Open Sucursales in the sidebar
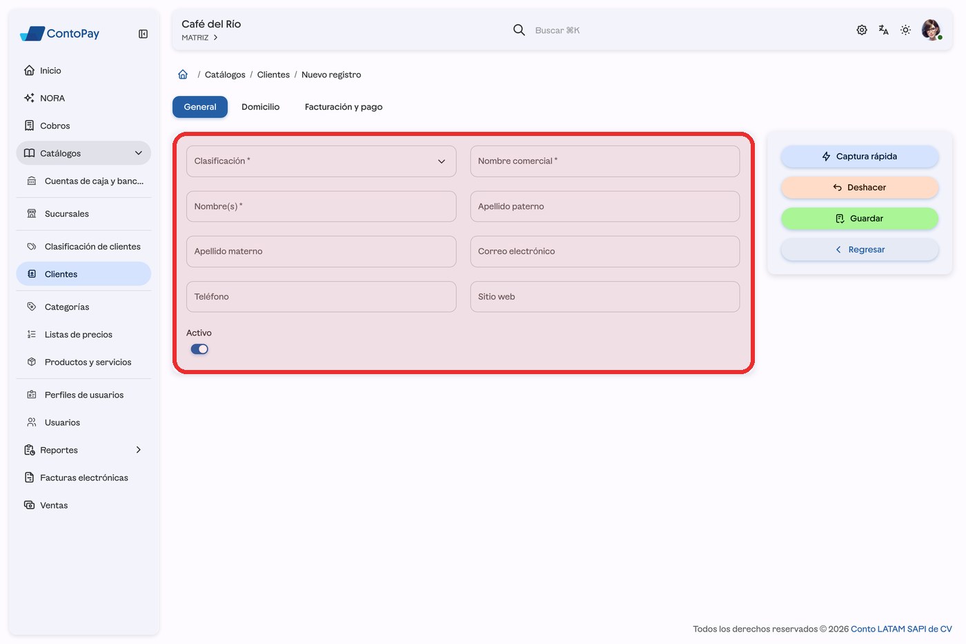This screenshot has height=644, width=966. (83, 214)
